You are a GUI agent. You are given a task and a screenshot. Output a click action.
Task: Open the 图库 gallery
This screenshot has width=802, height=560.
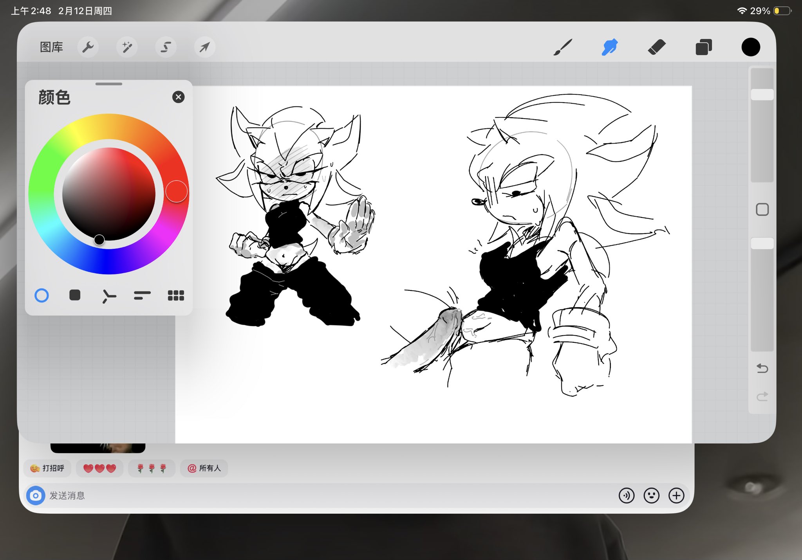(51, 47)
